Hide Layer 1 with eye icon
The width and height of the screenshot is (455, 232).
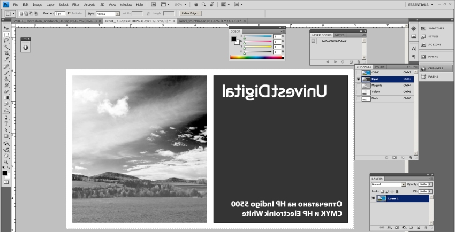point(374,198)
